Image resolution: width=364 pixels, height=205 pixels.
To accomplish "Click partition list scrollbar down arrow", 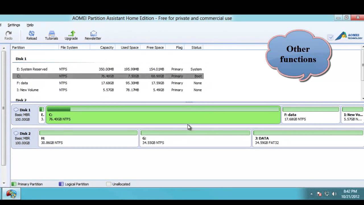I will [363, 99].
